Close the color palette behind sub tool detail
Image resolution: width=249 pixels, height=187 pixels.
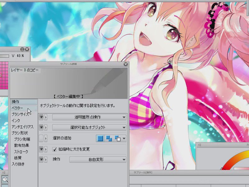pos(27,49)
